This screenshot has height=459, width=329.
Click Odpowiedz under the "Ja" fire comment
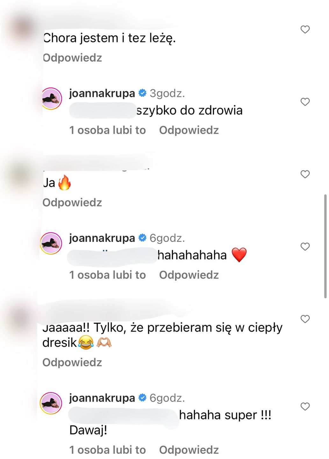(72, 203)
